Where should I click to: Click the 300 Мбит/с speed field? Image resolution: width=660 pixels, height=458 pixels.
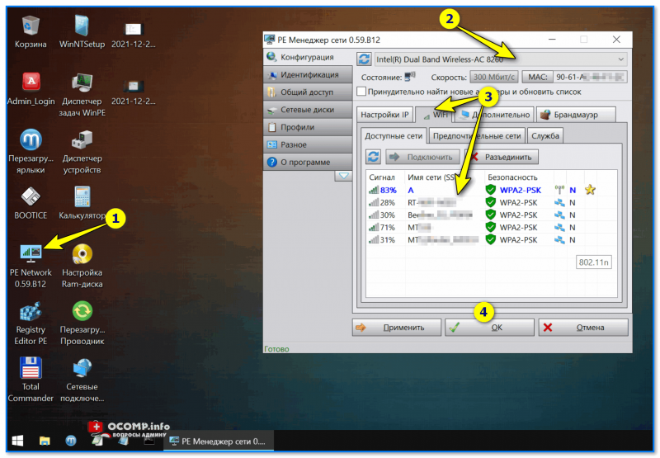(x=493, y=77)
